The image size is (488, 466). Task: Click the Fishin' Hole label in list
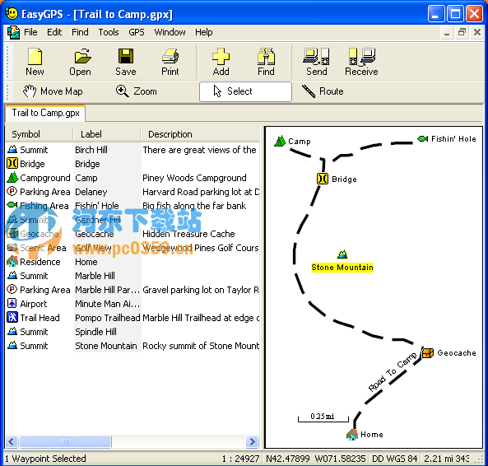tap(97, 206)
